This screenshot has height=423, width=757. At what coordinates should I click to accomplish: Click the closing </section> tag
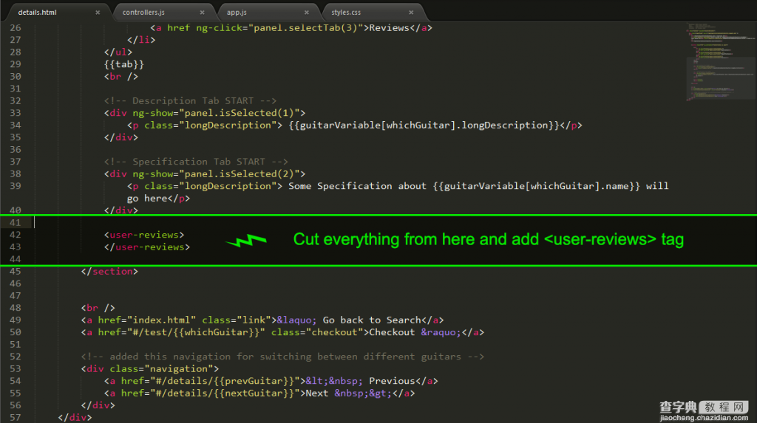109,271
